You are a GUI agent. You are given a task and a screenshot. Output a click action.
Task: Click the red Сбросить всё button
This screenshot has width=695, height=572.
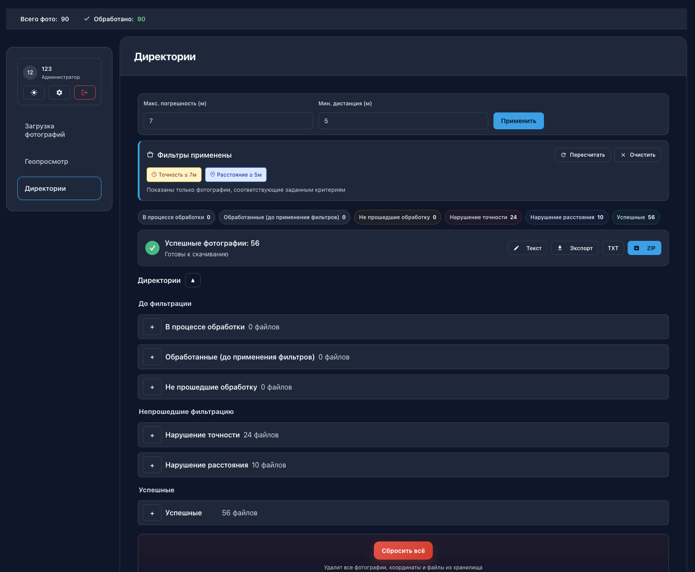pyautogui.click(x=403, y=551)
